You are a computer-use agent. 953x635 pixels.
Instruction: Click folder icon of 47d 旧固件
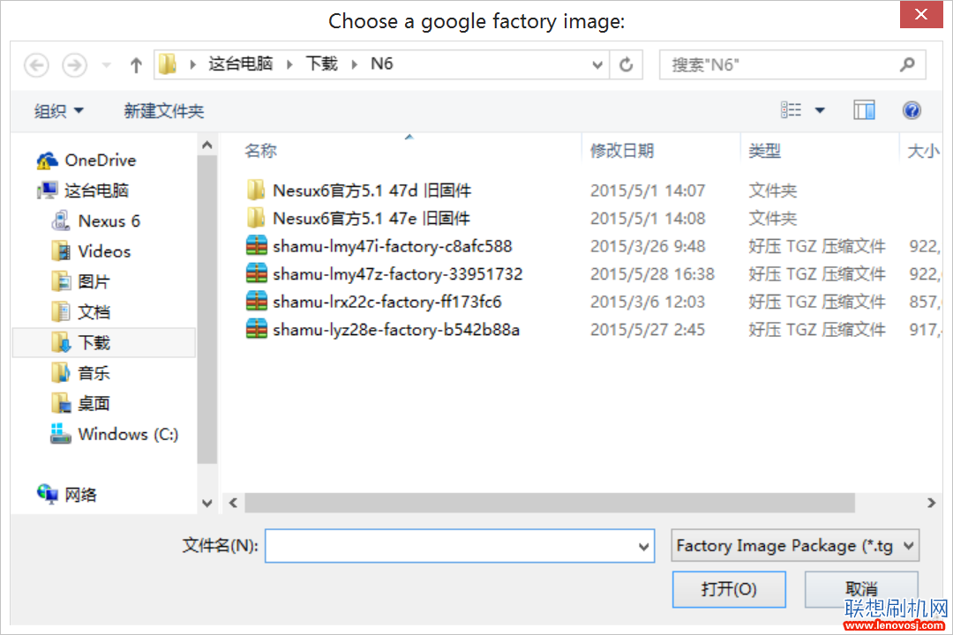coord(256,190)
